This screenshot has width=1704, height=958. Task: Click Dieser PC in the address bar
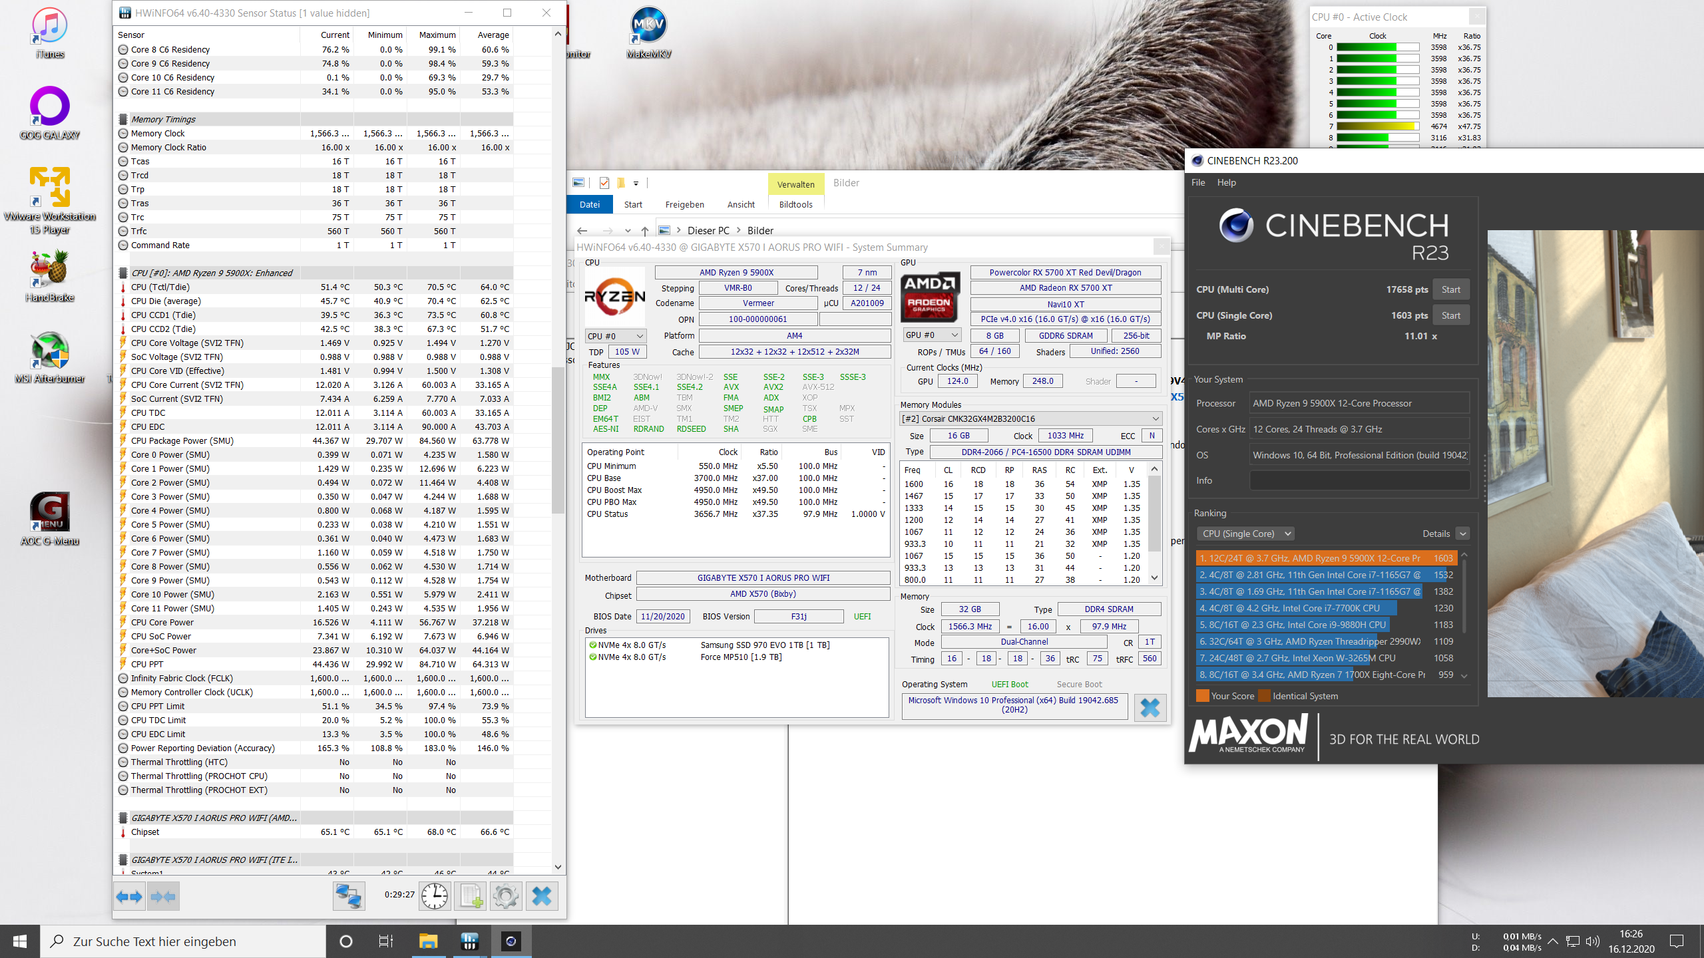[708, 231]
